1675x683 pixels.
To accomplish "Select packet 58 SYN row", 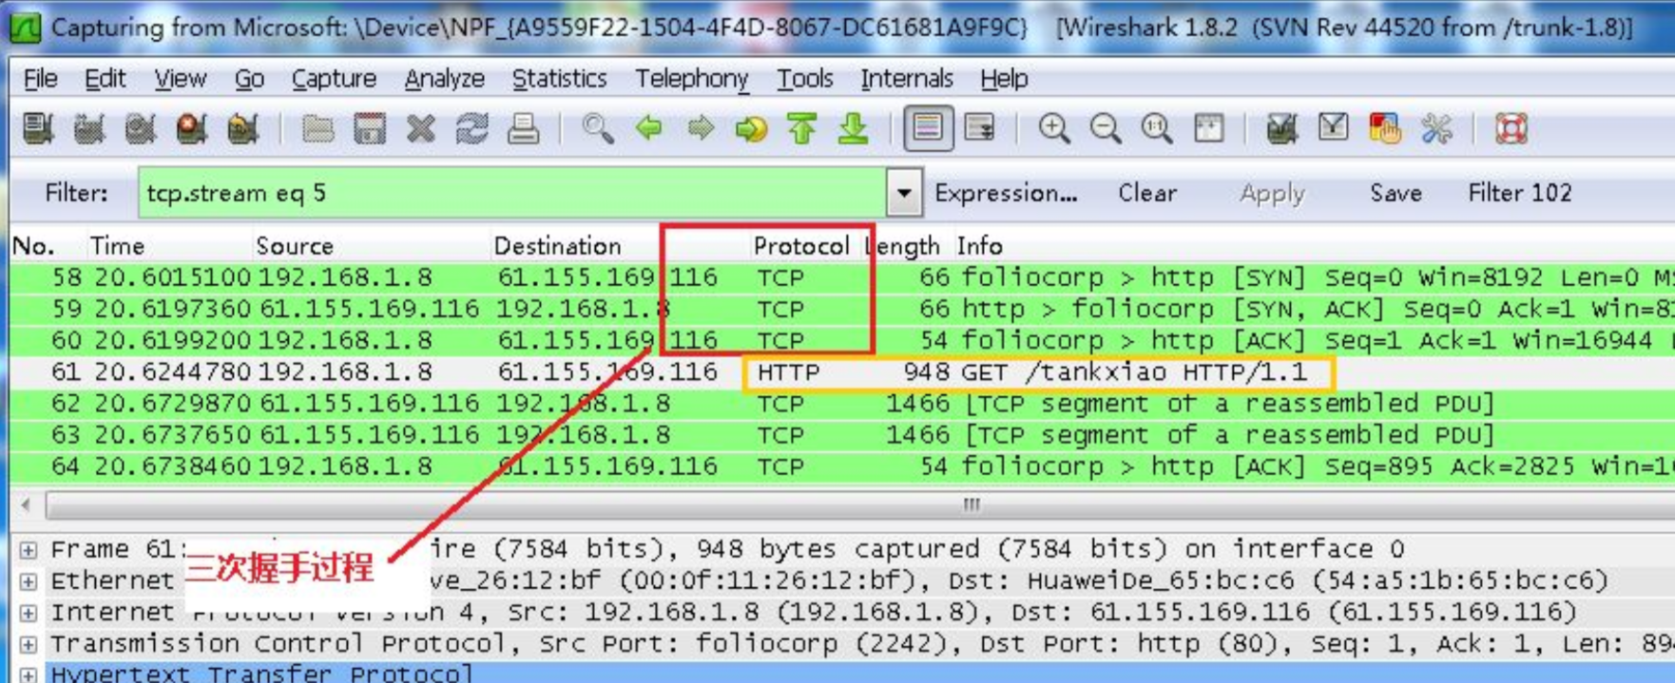I will (842, 277).
